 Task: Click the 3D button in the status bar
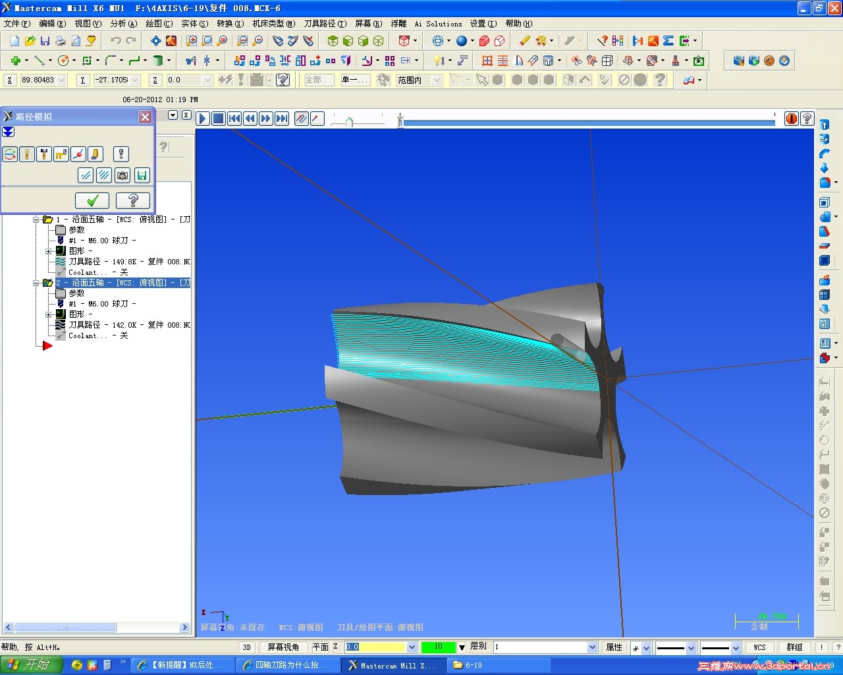[247, 647]
